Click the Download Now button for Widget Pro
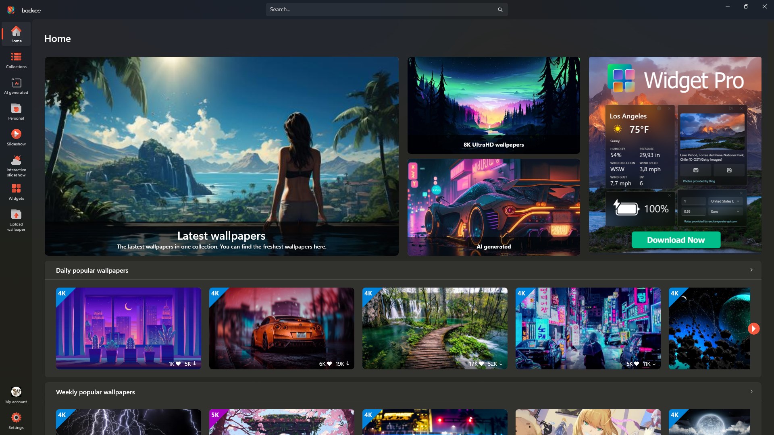 coord(675,240)
